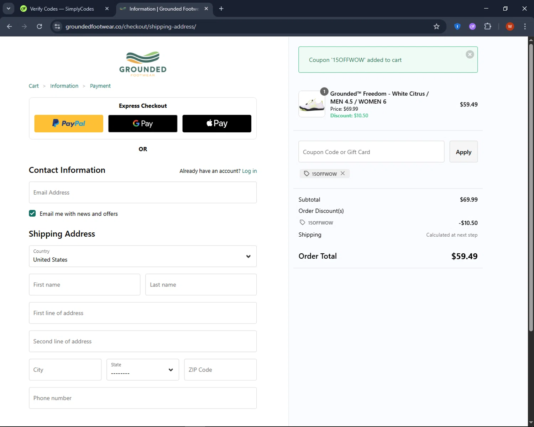
Task: Go back to the previous page
Action: point(10,26)
